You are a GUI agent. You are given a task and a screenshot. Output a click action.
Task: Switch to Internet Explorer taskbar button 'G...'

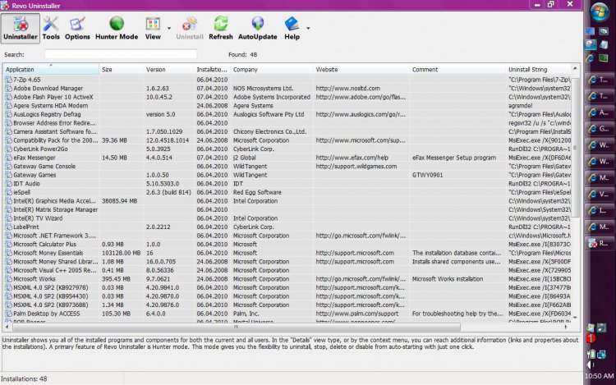tap(599, 129)
